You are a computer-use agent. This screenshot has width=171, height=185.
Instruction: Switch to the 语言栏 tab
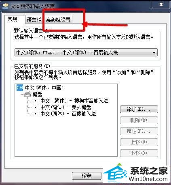point(34,20)
